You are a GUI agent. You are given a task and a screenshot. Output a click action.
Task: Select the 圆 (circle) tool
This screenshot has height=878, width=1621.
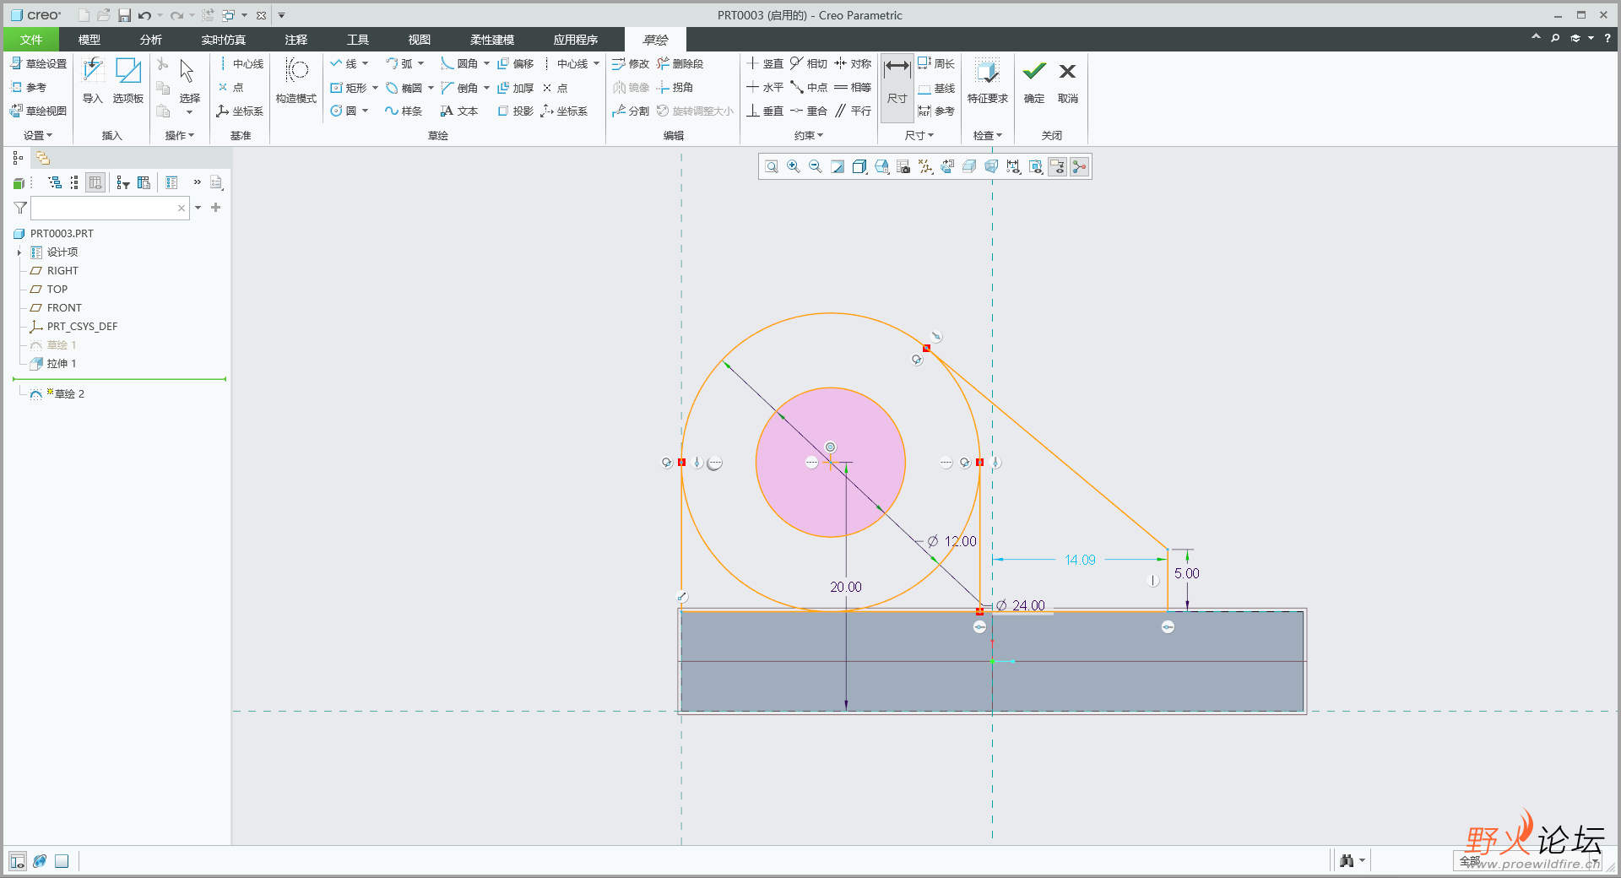tap(344, 111)
